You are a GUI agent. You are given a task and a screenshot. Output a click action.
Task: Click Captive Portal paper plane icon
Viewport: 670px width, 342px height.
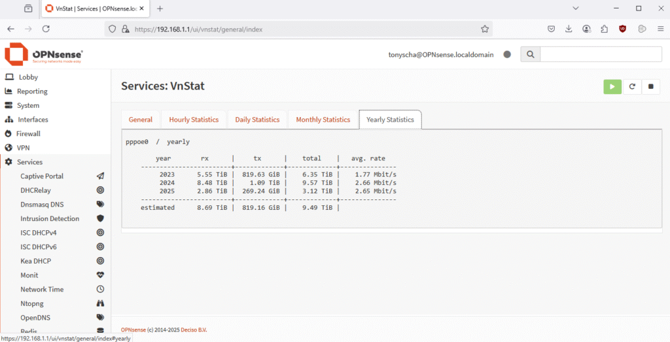point(100,176)
